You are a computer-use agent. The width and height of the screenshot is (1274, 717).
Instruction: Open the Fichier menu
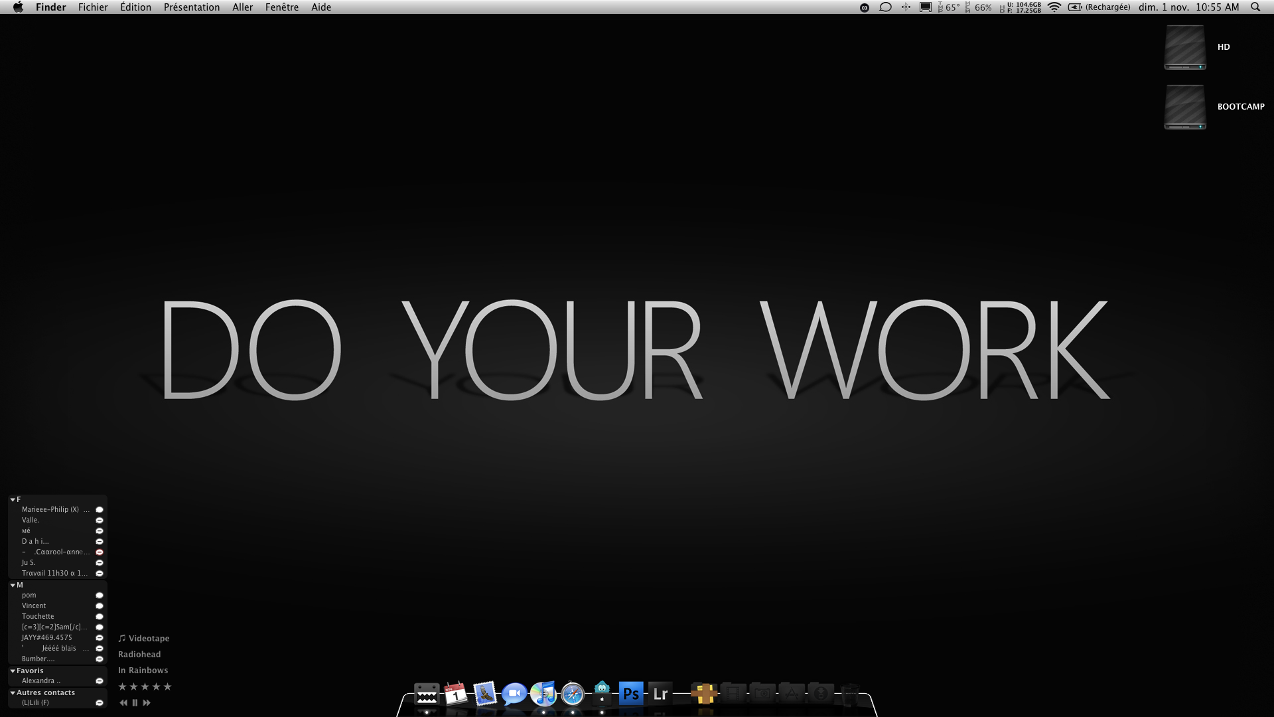pos(93,7)
